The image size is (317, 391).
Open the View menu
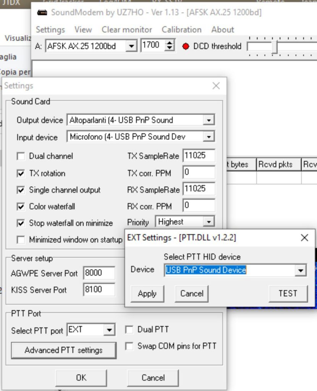(83, 30)
